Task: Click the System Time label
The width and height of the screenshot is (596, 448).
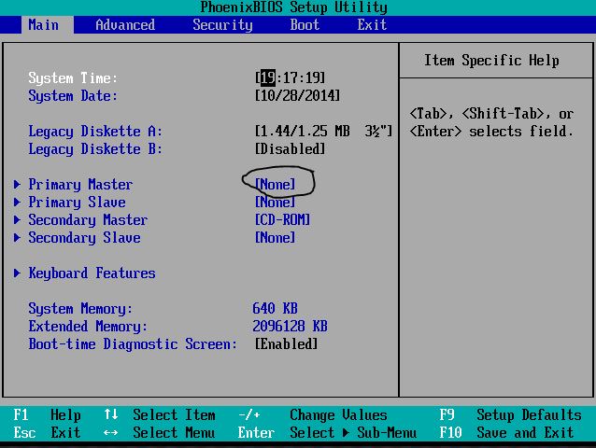Action: tap(73, 77)
